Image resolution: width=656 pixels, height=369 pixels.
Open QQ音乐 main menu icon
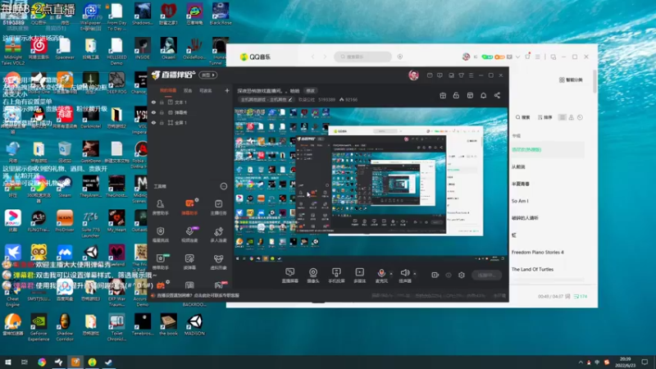[x=538, y=57]
